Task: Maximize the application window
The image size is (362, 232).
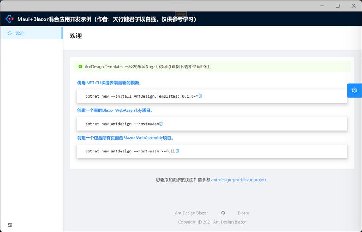Action: [x=338, y=6]
